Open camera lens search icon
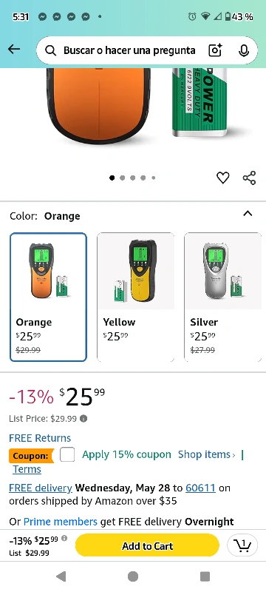 (215, 50)
